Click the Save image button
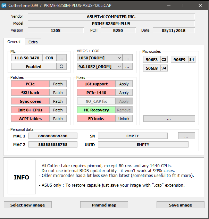 click(x=181, y=205)
